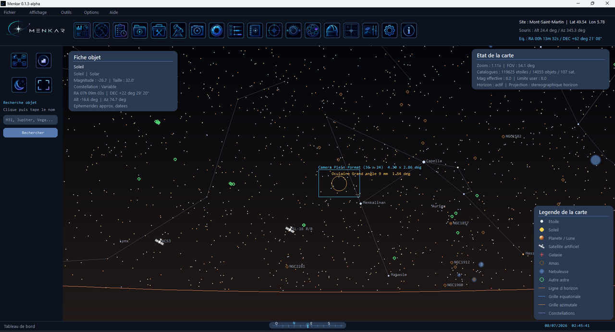615x332 pixels.
Task: Open the Options menu
Action: [x=91, y=12]
